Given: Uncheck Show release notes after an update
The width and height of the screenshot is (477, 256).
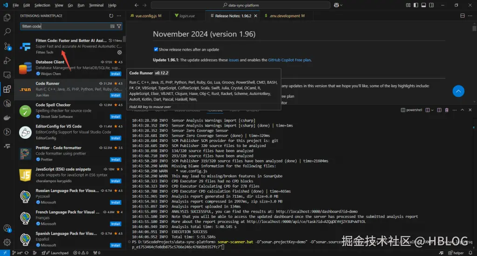Looking at the screenshot, I should pyautogui.click(x=156, y=49).
